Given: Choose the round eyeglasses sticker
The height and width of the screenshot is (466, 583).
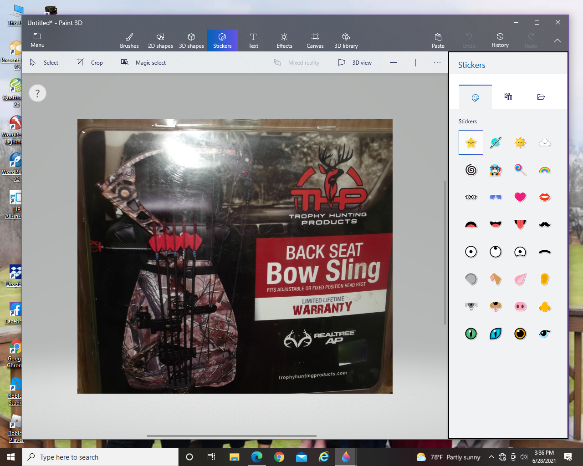Looking at the screenshot, I should pos(471,197).
